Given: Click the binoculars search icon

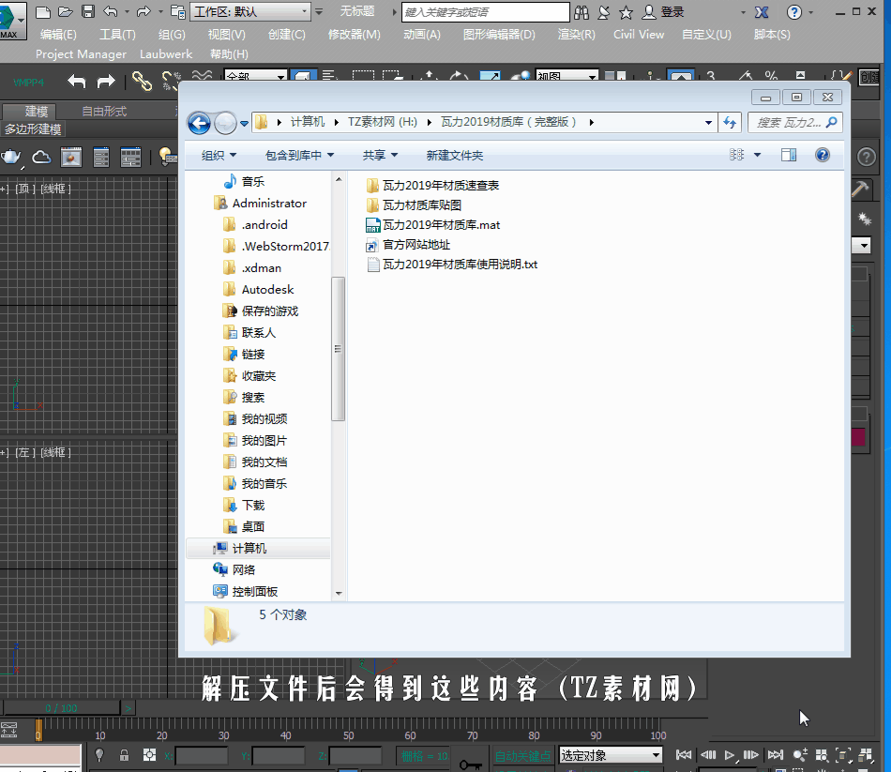Looking at the screenshot, I should [x=581, y=12].
